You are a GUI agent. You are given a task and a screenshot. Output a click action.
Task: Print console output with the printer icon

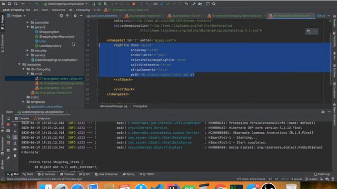pos(15,149)
